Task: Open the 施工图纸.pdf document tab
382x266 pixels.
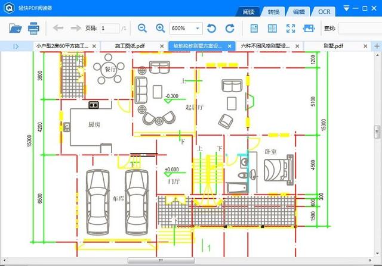Action: tap(130, 46)
